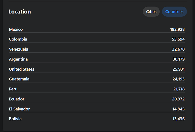Select the Colombia row label
The image size is (195, 132).
click(x=18, y=39)
